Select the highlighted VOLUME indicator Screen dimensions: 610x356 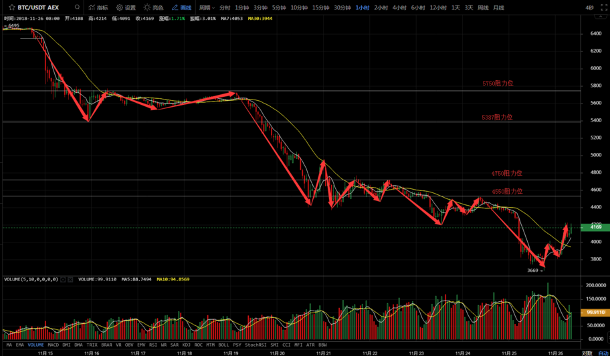[x=36, y=345]
